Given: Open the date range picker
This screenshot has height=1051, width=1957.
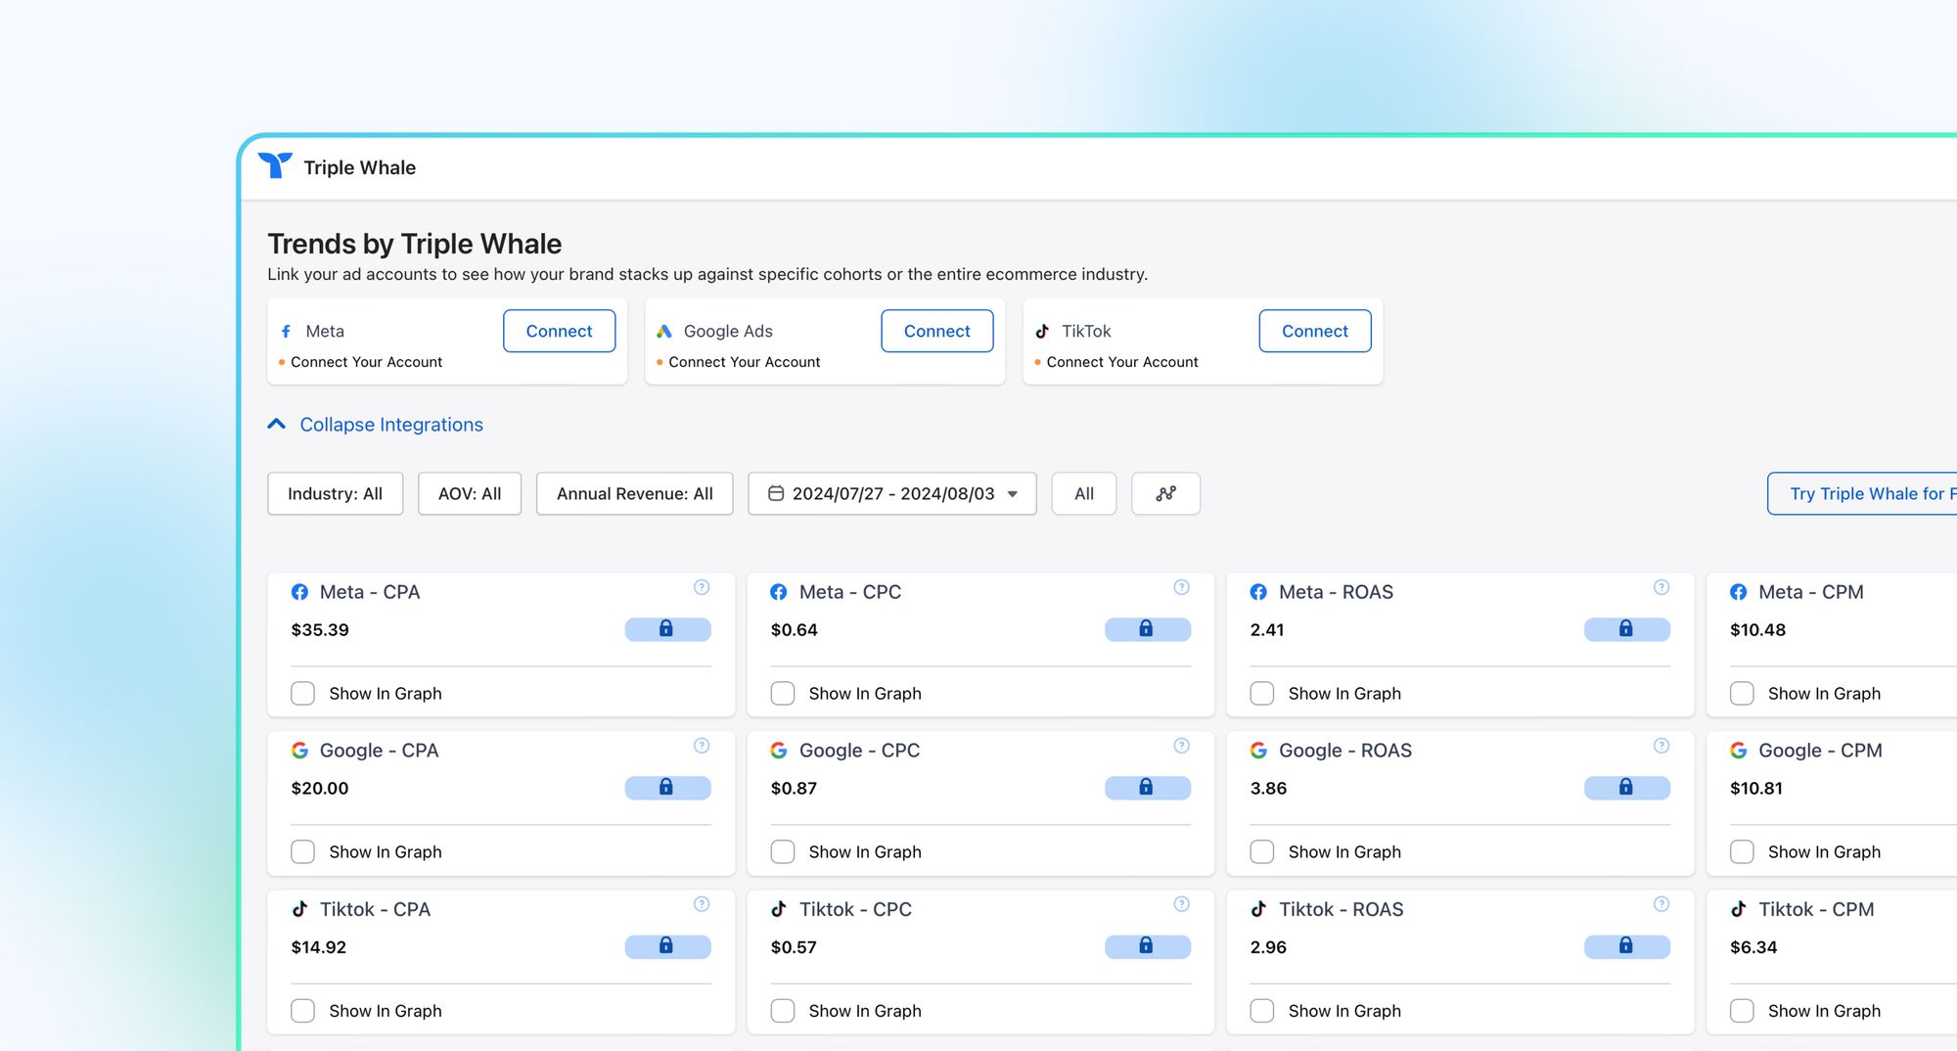Looking at the screenshot, I should tap(891, 493).
